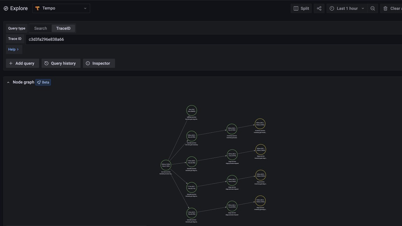
Task: Collapse the Node graph panel
Action: (x=8, y=82)
